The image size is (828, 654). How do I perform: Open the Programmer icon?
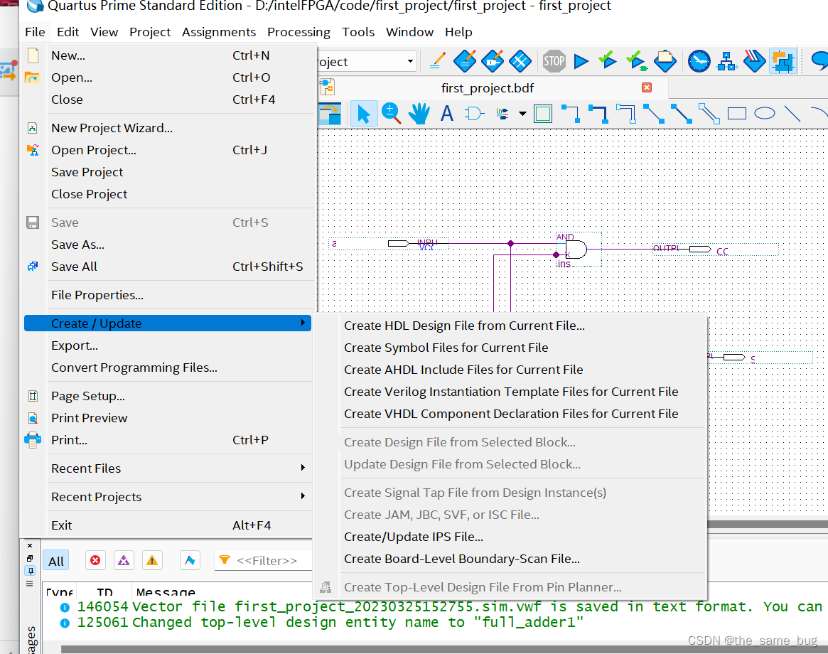pos(755,61)
